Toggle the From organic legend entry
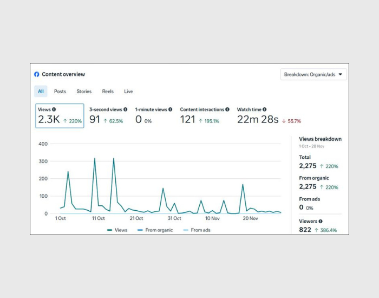The height and width of the screenshot is (298, 379). pos(158,230)
